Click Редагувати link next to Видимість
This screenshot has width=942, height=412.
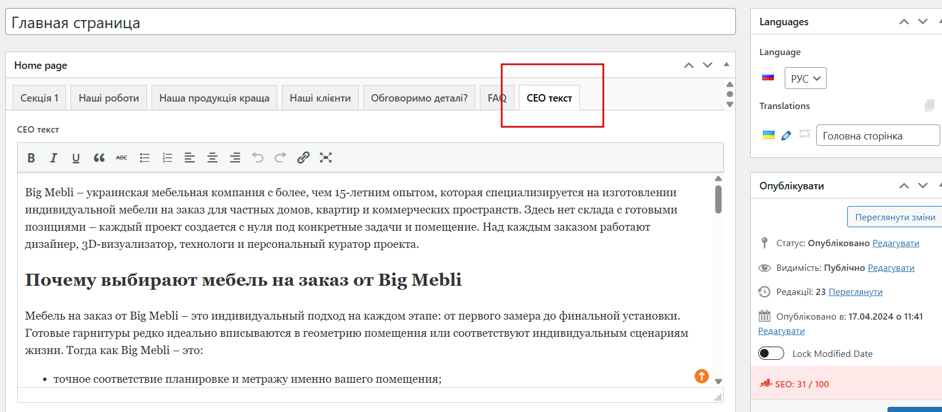(x=891, y=268)
